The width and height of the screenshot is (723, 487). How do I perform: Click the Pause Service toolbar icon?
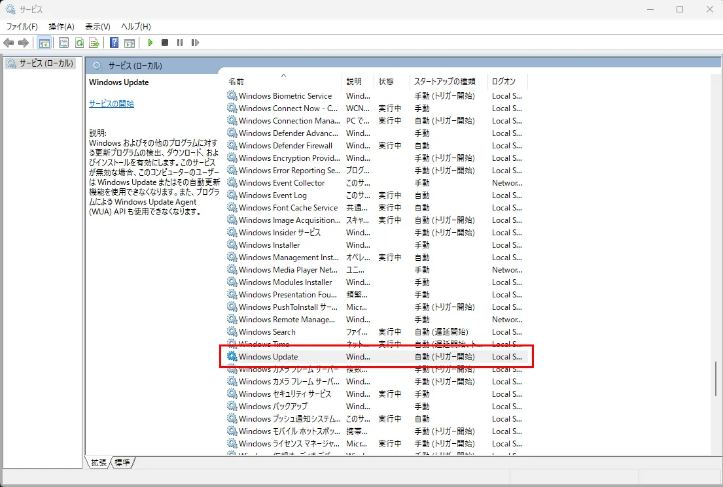pos(180,42)
